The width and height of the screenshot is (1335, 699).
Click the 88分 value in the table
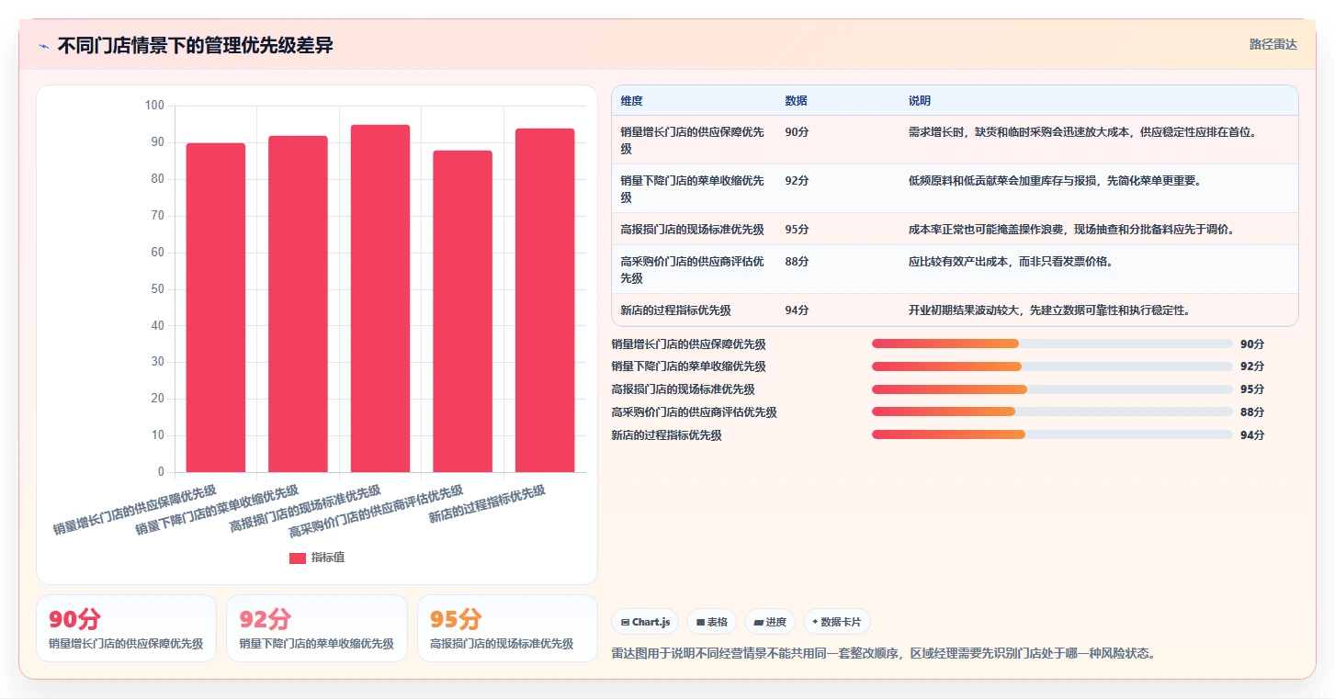[797, 262]
